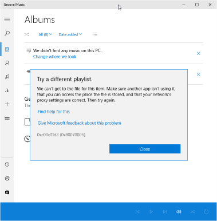This screenshot has width=217, height=221.
Task: Click the select items list icon
Action: (x=95, y=34)
